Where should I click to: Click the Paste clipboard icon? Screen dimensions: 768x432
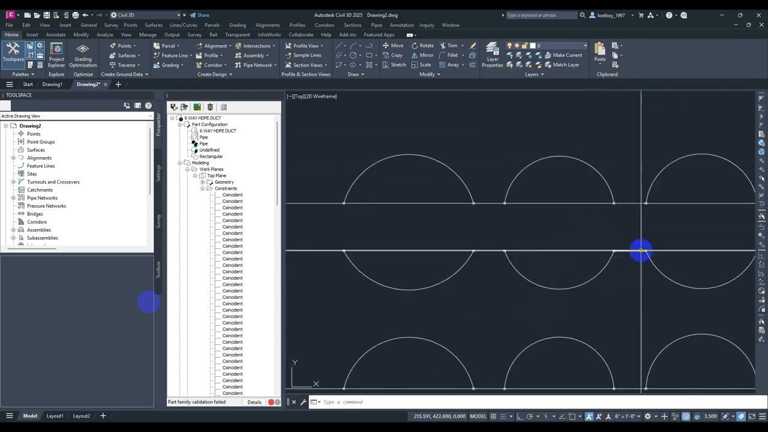600,52
